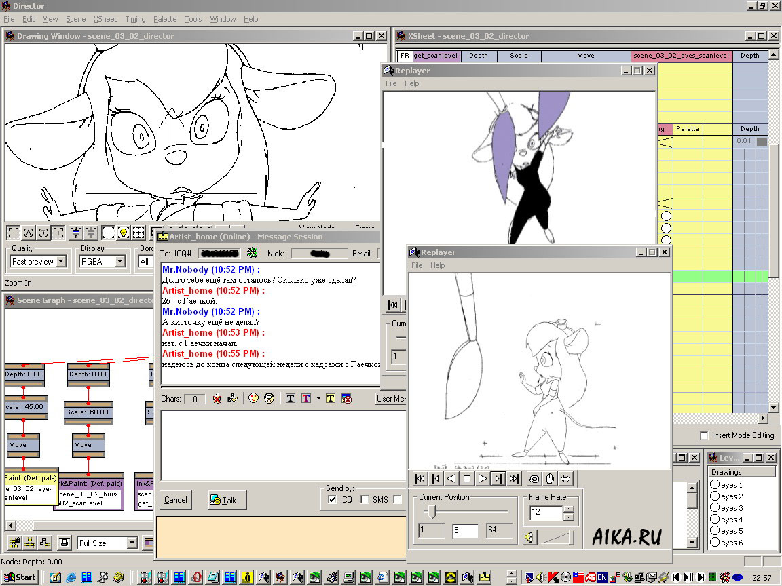Open the Tools menu in Director
Viewport: 782px width, 586px height.
(193, 19)
